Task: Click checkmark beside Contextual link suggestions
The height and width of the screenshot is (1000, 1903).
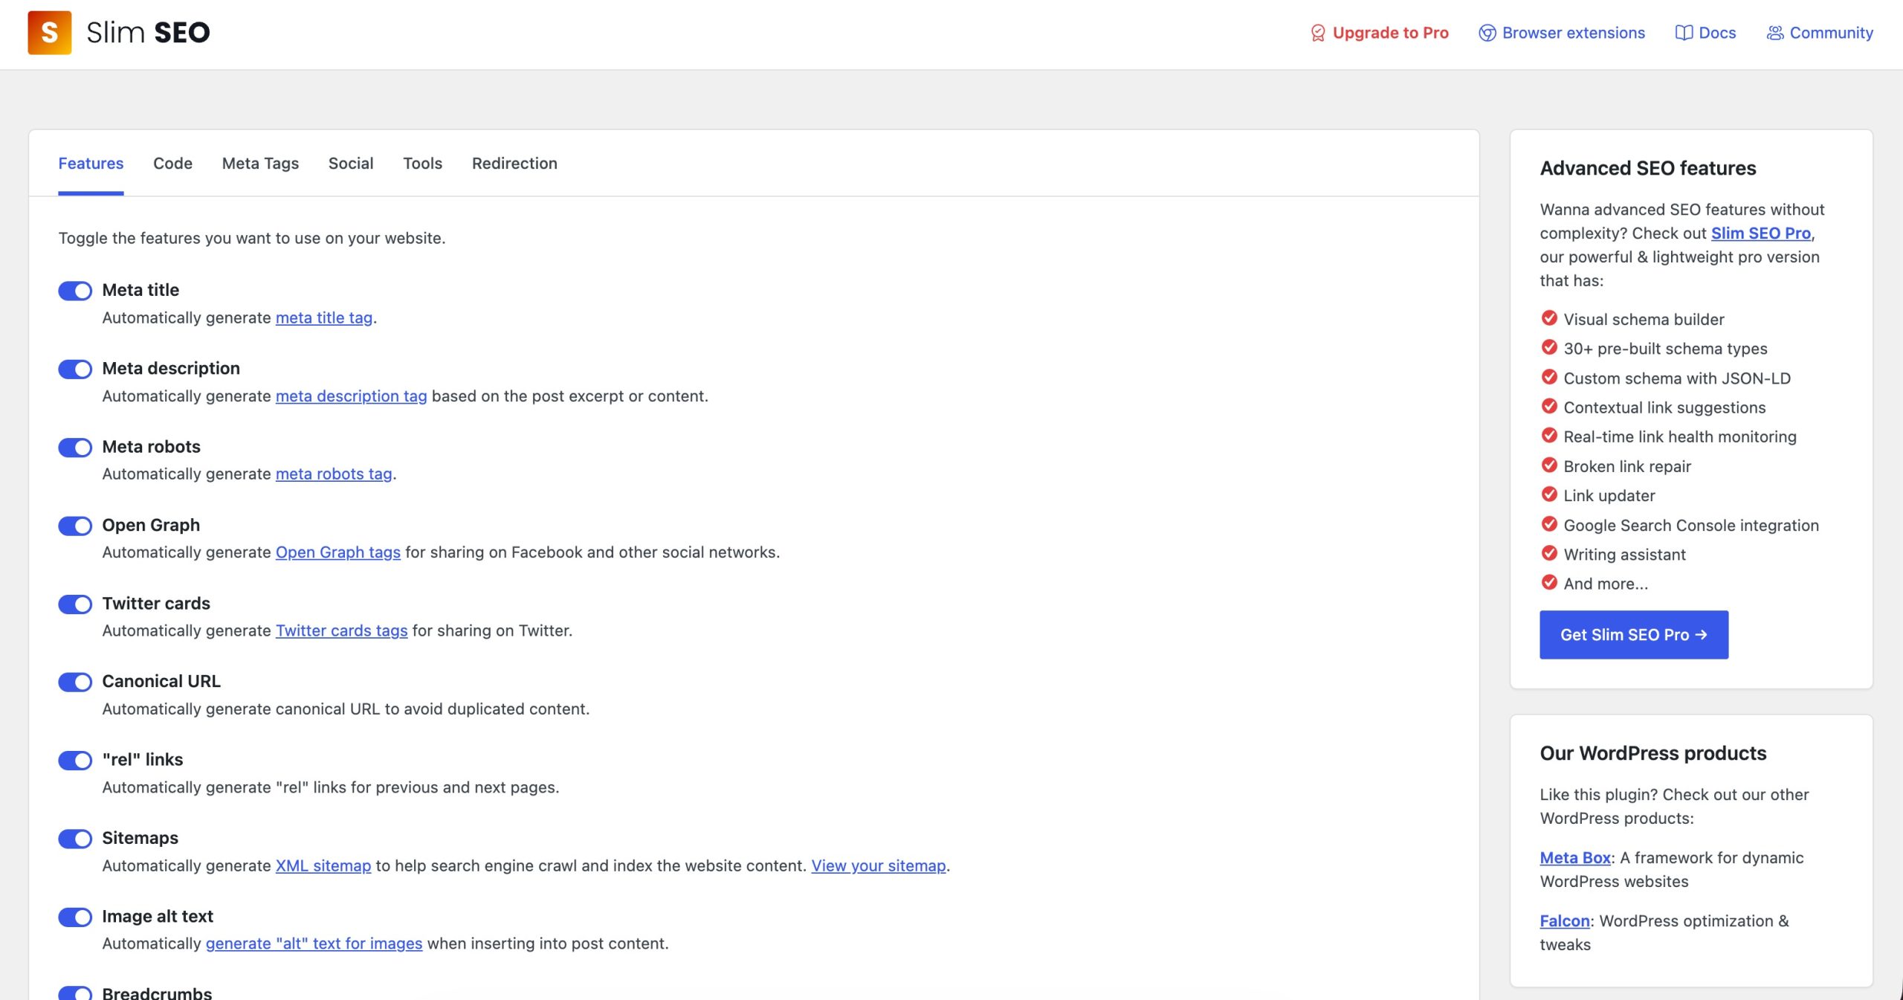Action: coord(1549,406)
